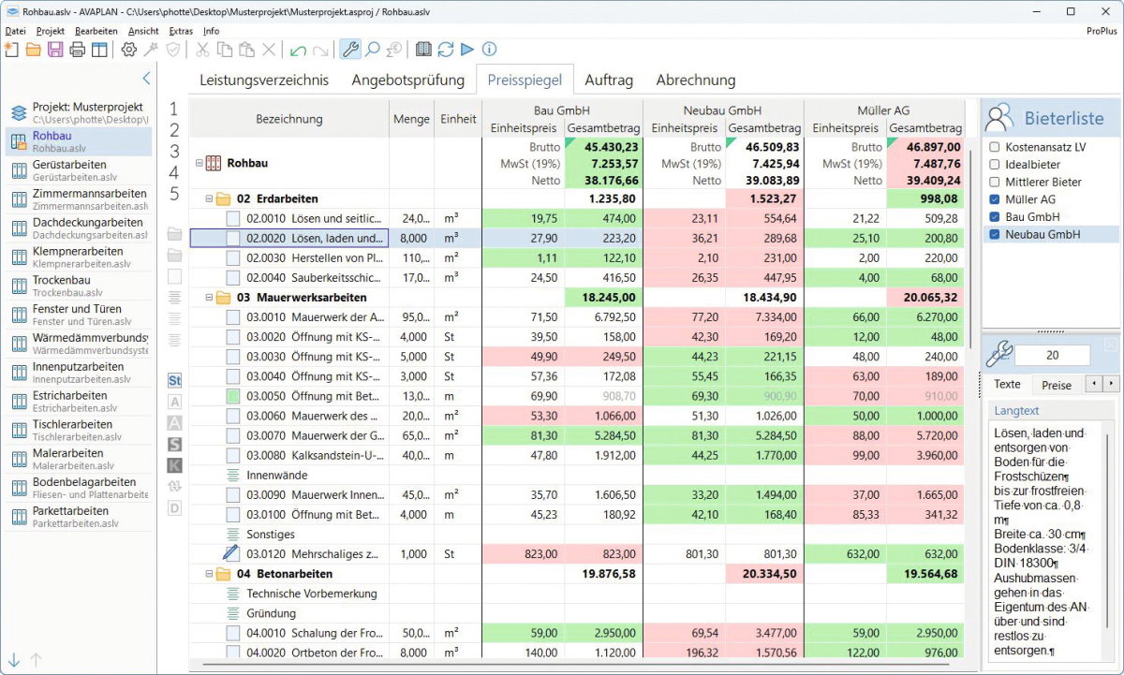This screenshot has height=675, width=1124.
Task: Click the blue refresh arrows icon
Action: tap(445, 50)
